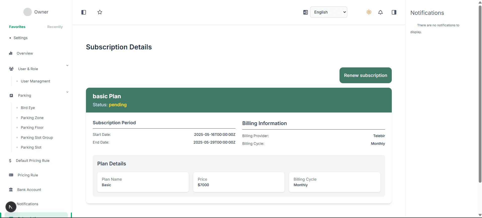
Task: Open Default Pricing Rule page
Action: tap(32, 161)
